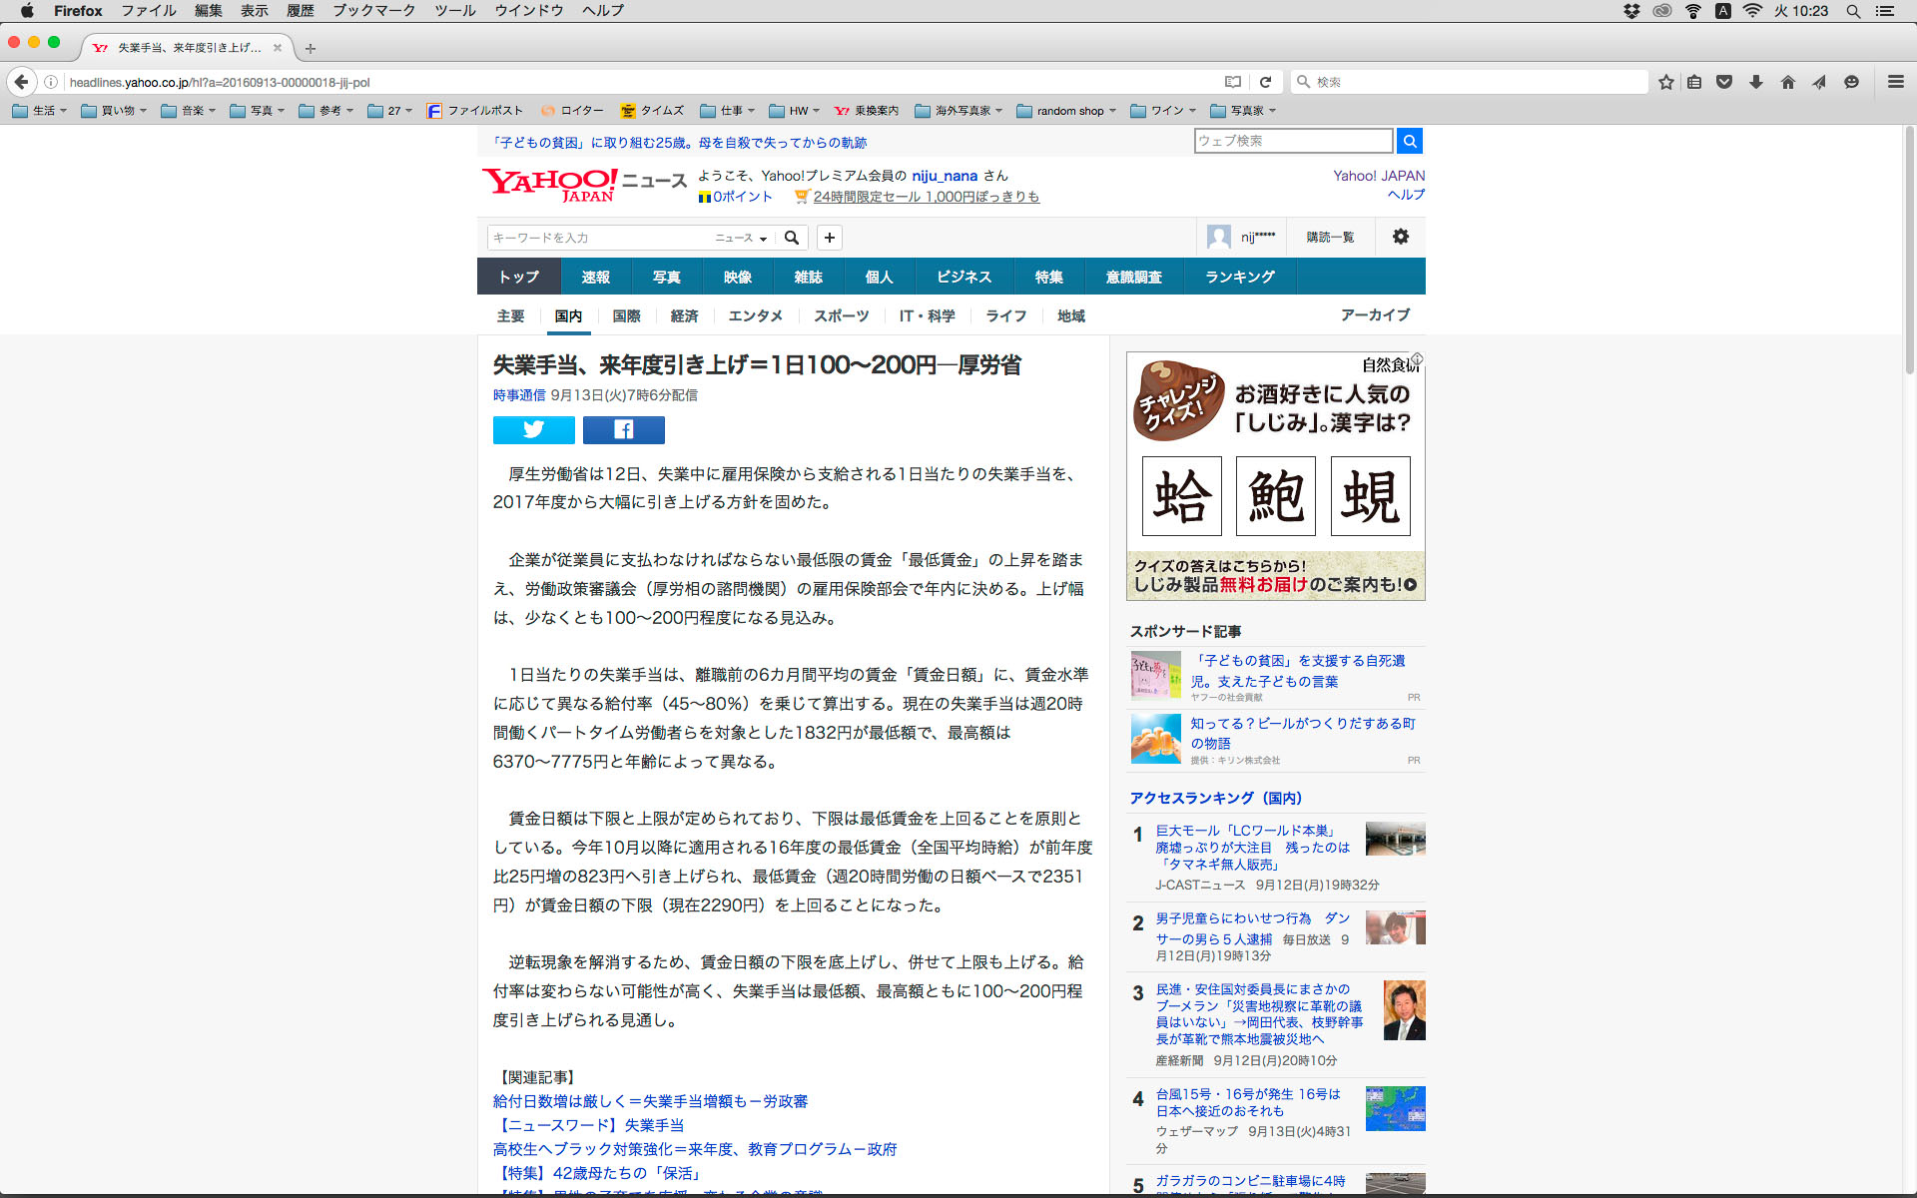Switch to the ランキング tab
Screen dimensions: 1917x1198
[1239, 277]
